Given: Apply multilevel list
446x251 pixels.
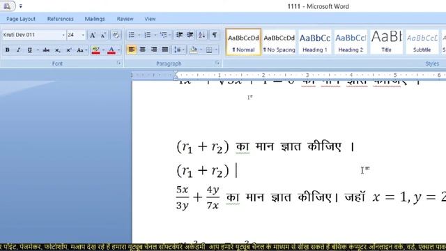Looking at the screenshot, I should 163,35.
